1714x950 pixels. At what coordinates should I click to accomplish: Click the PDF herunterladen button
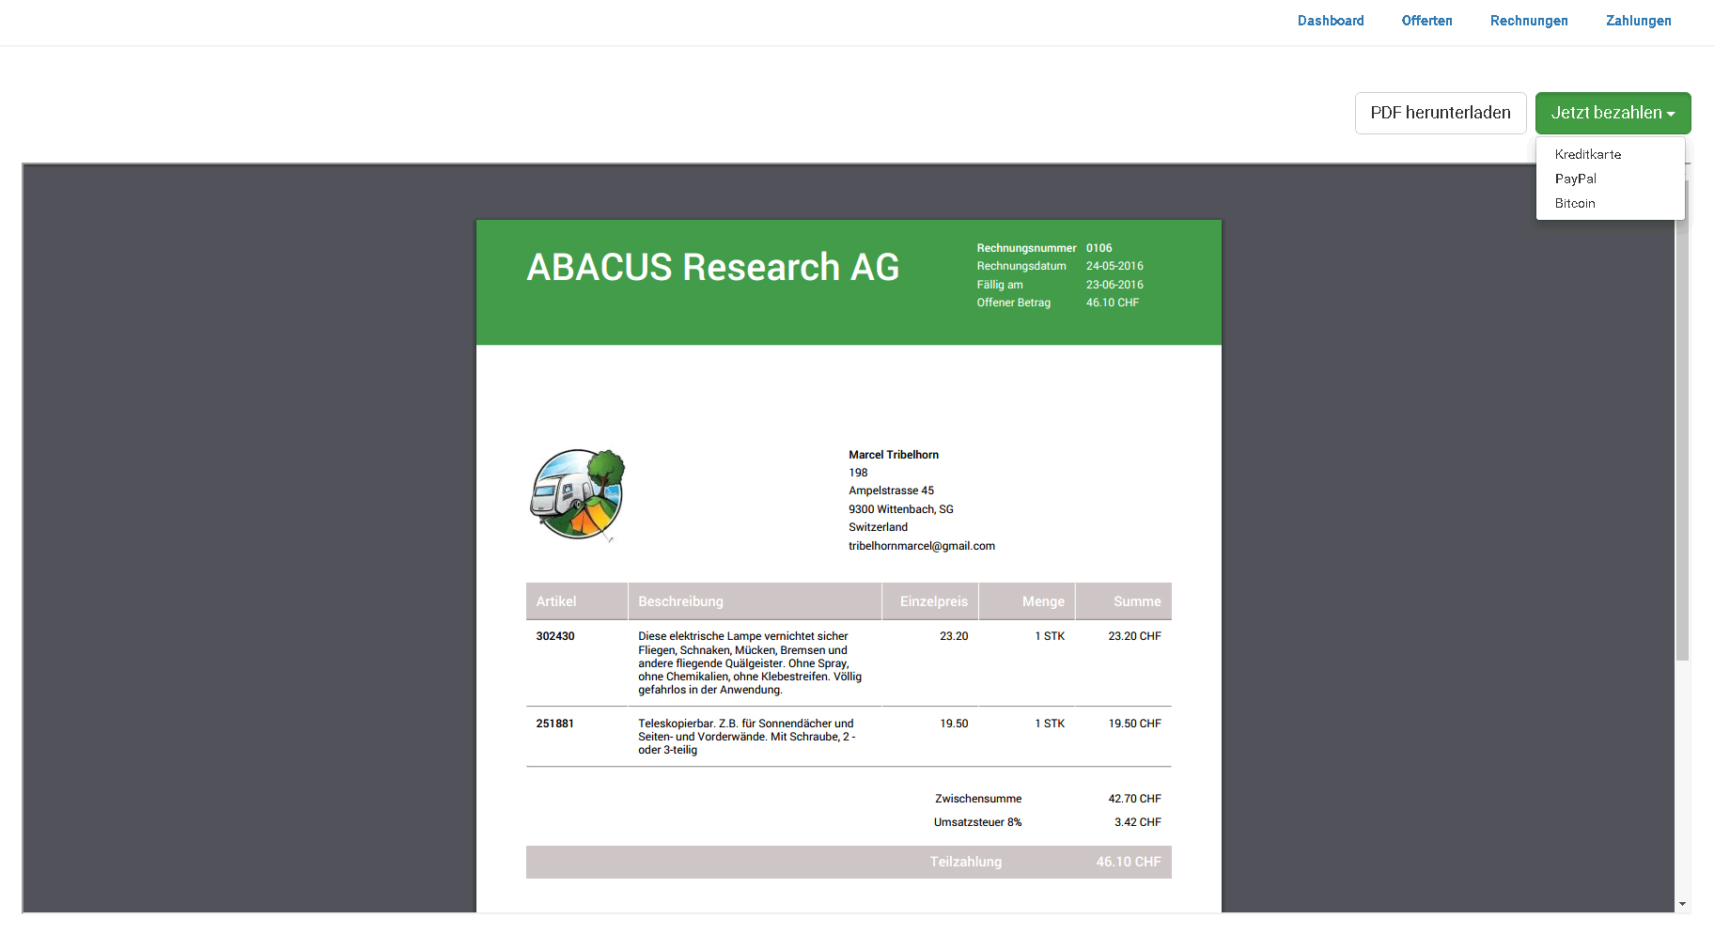coord(1441,113)
